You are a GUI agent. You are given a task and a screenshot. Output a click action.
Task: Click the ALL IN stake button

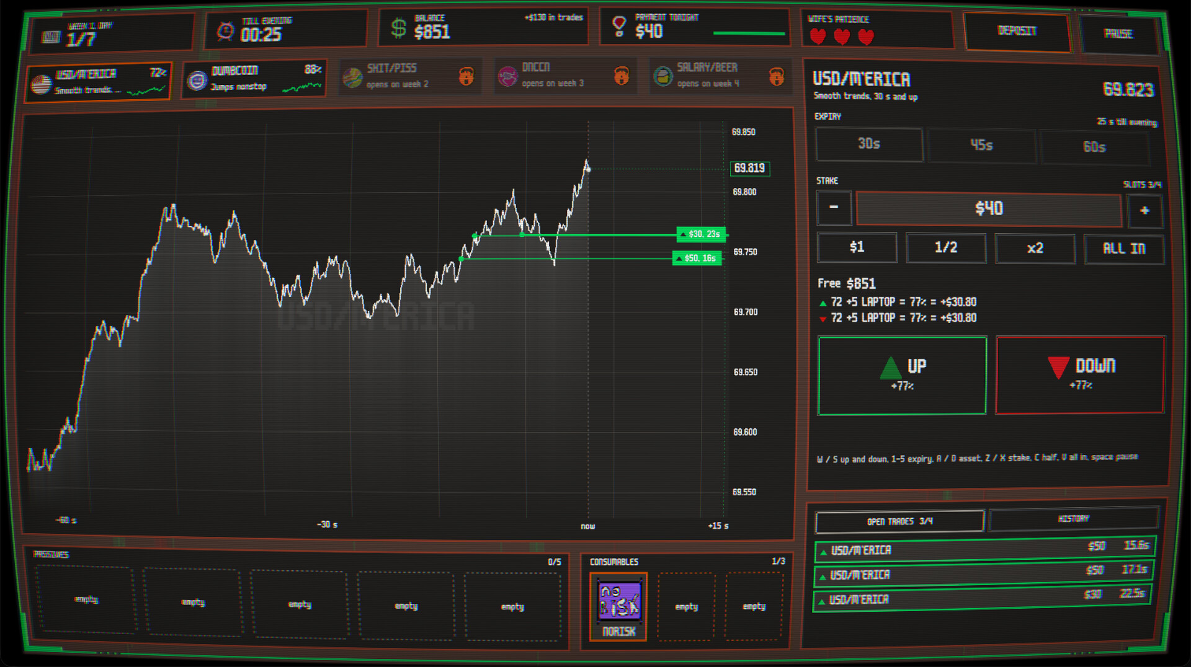click(1124, 249)
